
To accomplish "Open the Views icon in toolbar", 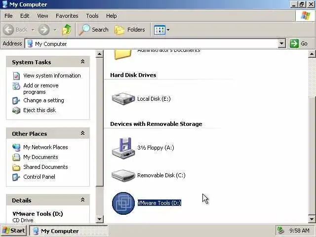I will 159,30.
